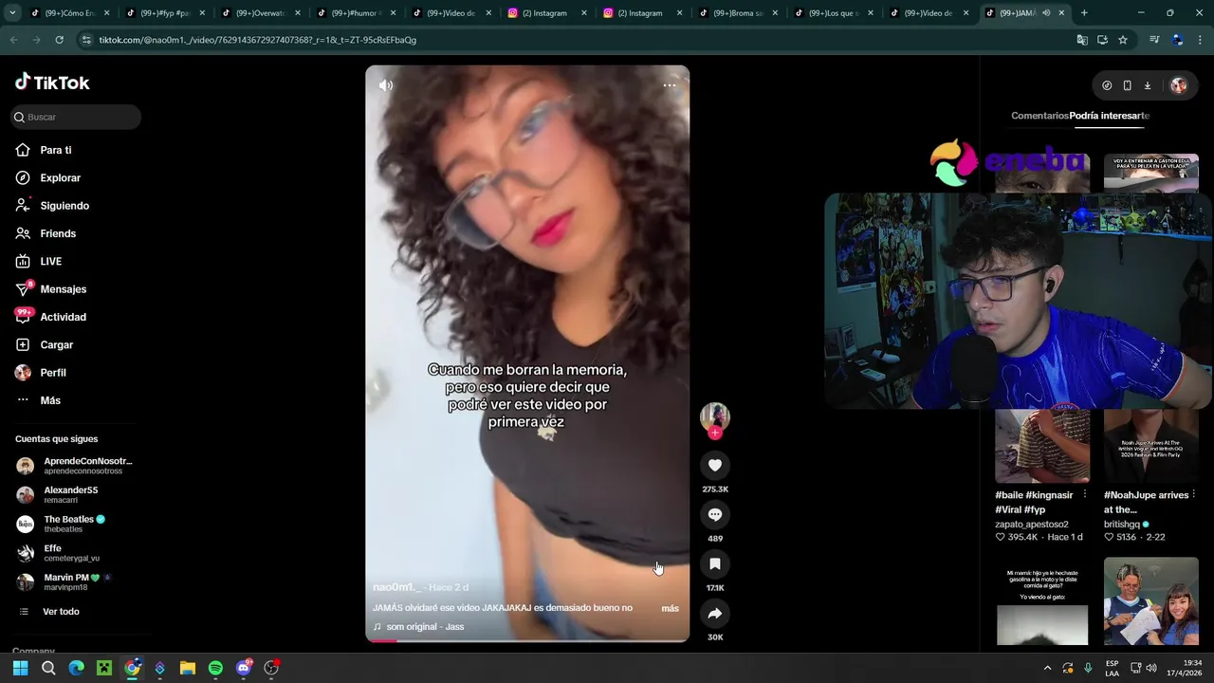Open the '#NoahJupe arrives' video thumbnail
This screenshot has width=1214, height=683.
1151,446
